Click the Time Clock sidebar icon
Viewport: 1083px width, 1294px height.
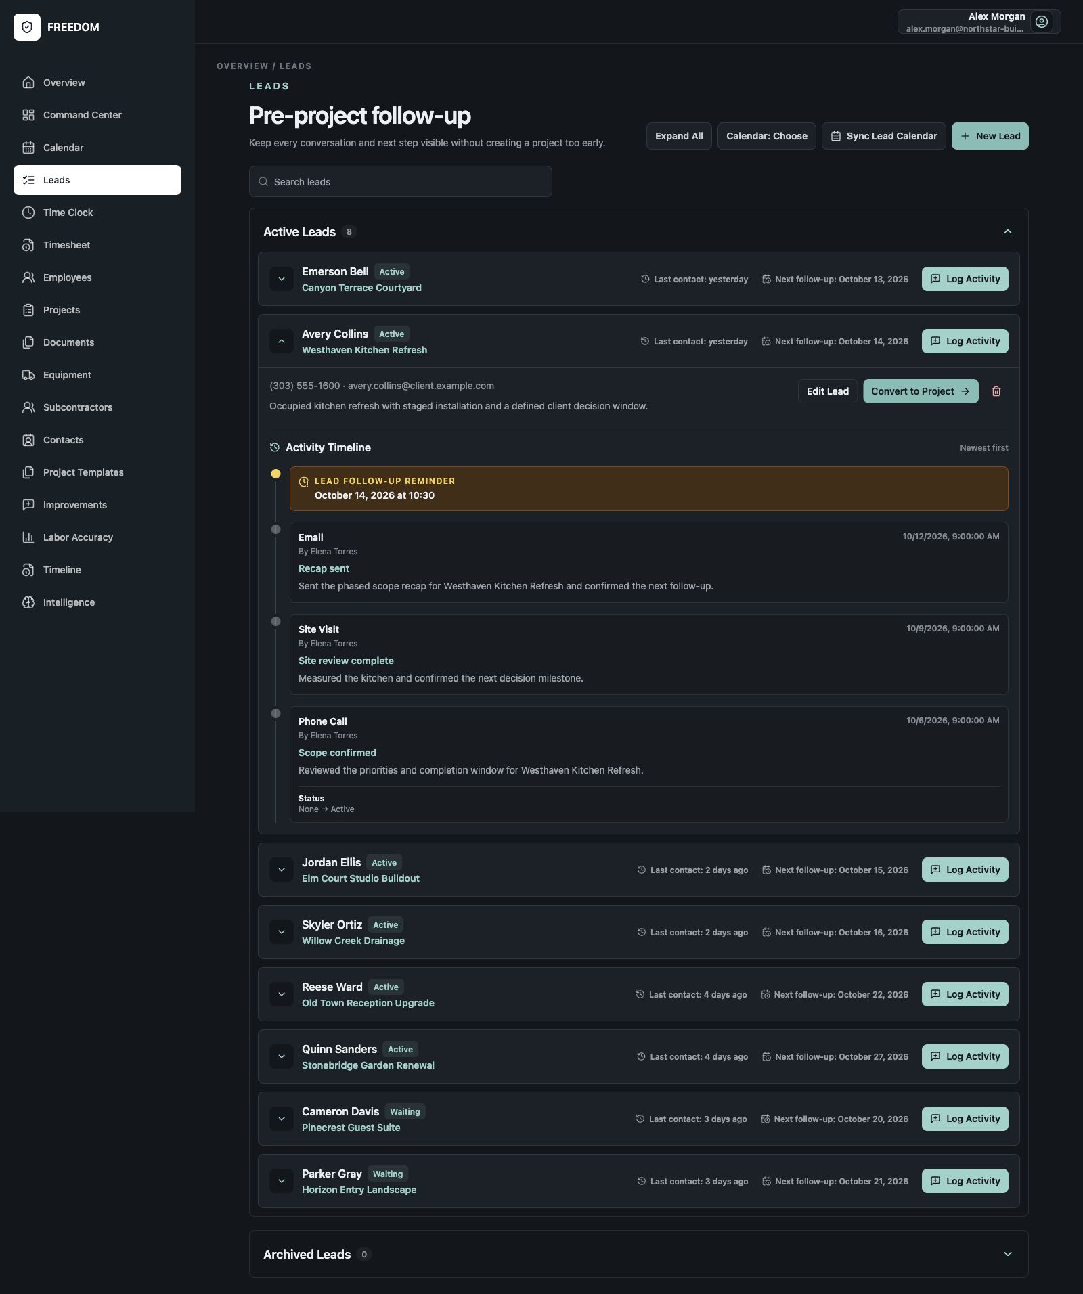point(28,213)
